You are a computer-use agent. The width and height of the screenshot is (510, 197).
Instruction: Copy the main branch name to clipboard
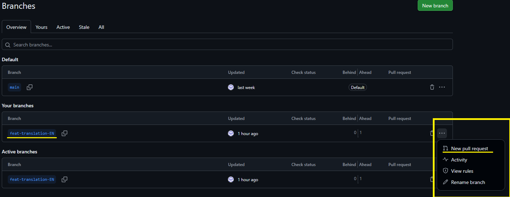pos(30,87)
